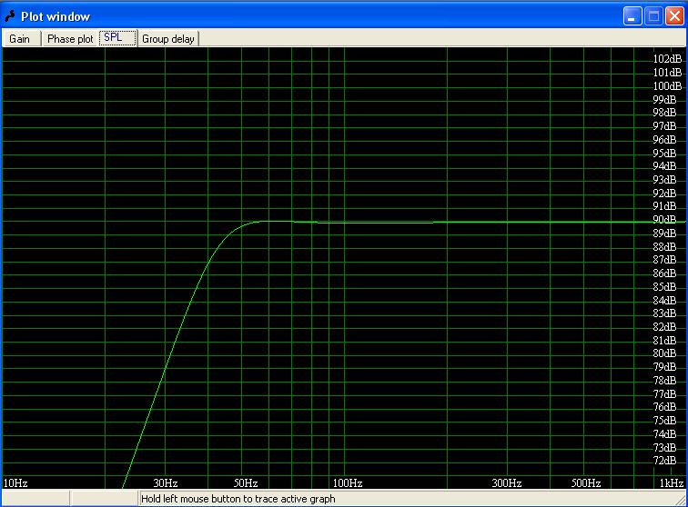Maximize the Plot window
The image size is (688, 507).
(x=653, y=16)
